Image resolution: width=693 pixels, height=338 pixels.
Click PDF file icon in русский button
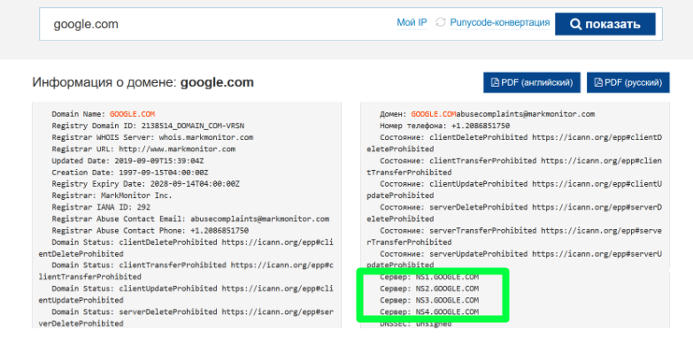click(x=598, y=82)
